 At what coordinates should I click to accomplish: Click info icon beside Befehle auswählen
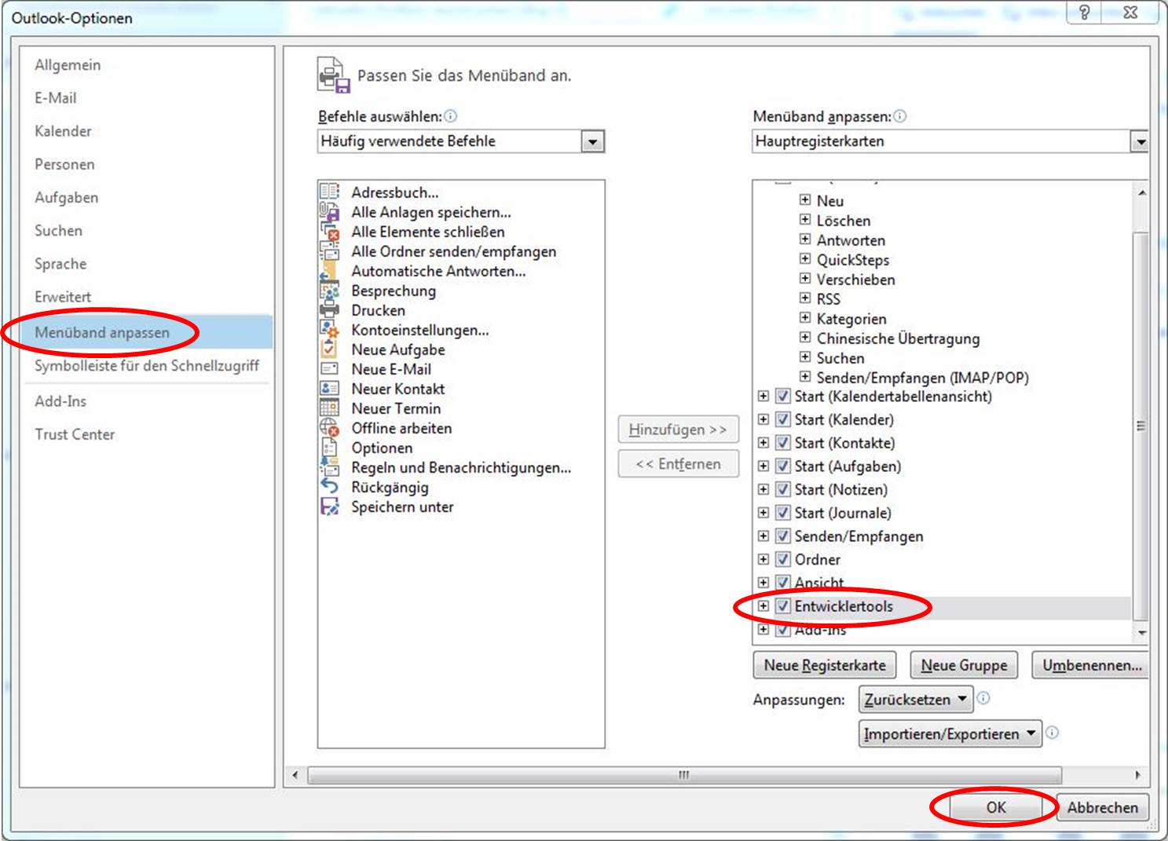(450, 116)
